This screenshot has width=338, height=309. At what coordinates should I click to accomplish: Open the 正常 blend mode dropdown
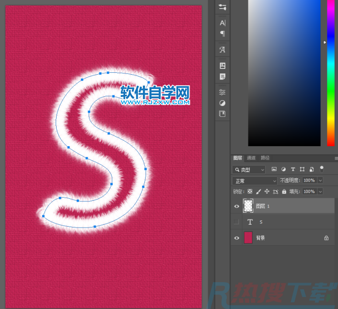(255, 181)
